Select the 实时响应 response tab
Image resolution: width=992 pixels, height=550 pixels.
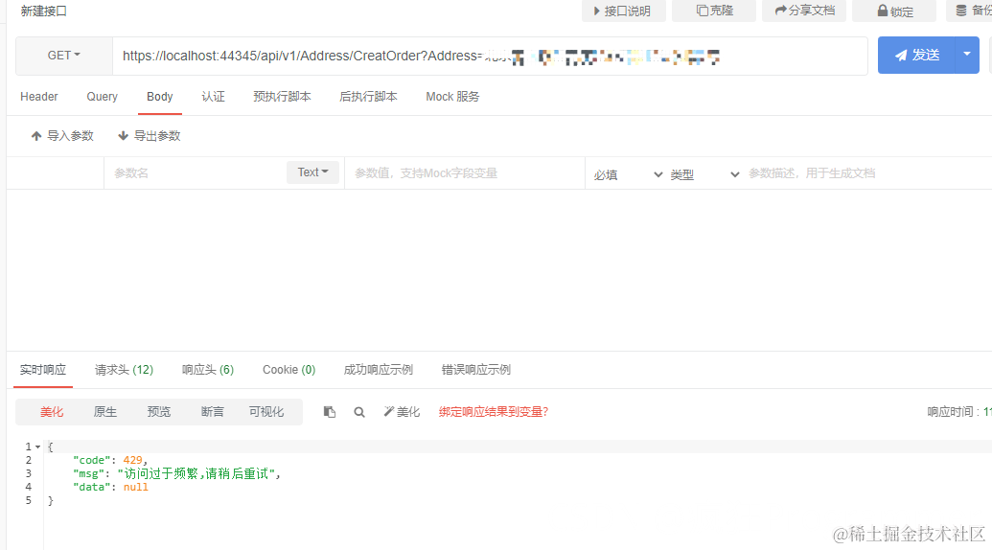click(x=43, y=370)
